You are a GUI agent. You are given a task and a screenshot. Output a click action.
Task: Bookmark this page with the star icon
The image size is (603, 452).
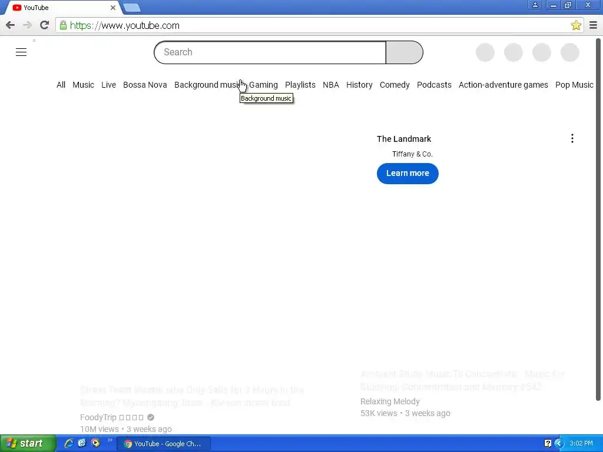(576, 25)
